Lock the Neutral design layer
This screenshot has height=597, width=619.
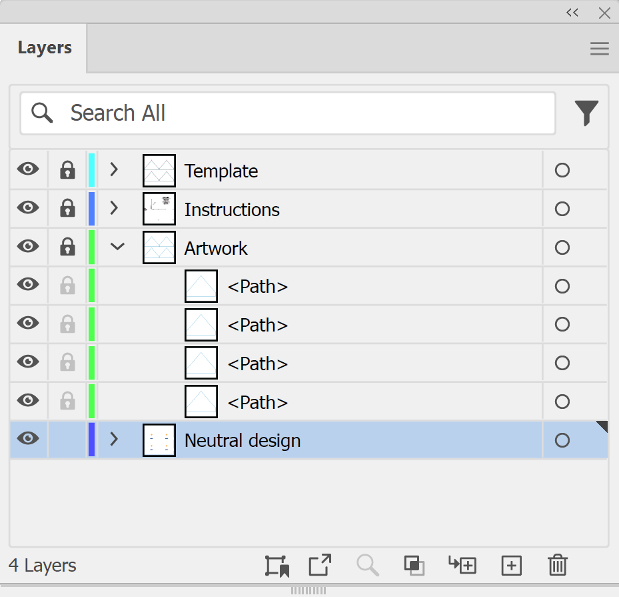point(67,440)
